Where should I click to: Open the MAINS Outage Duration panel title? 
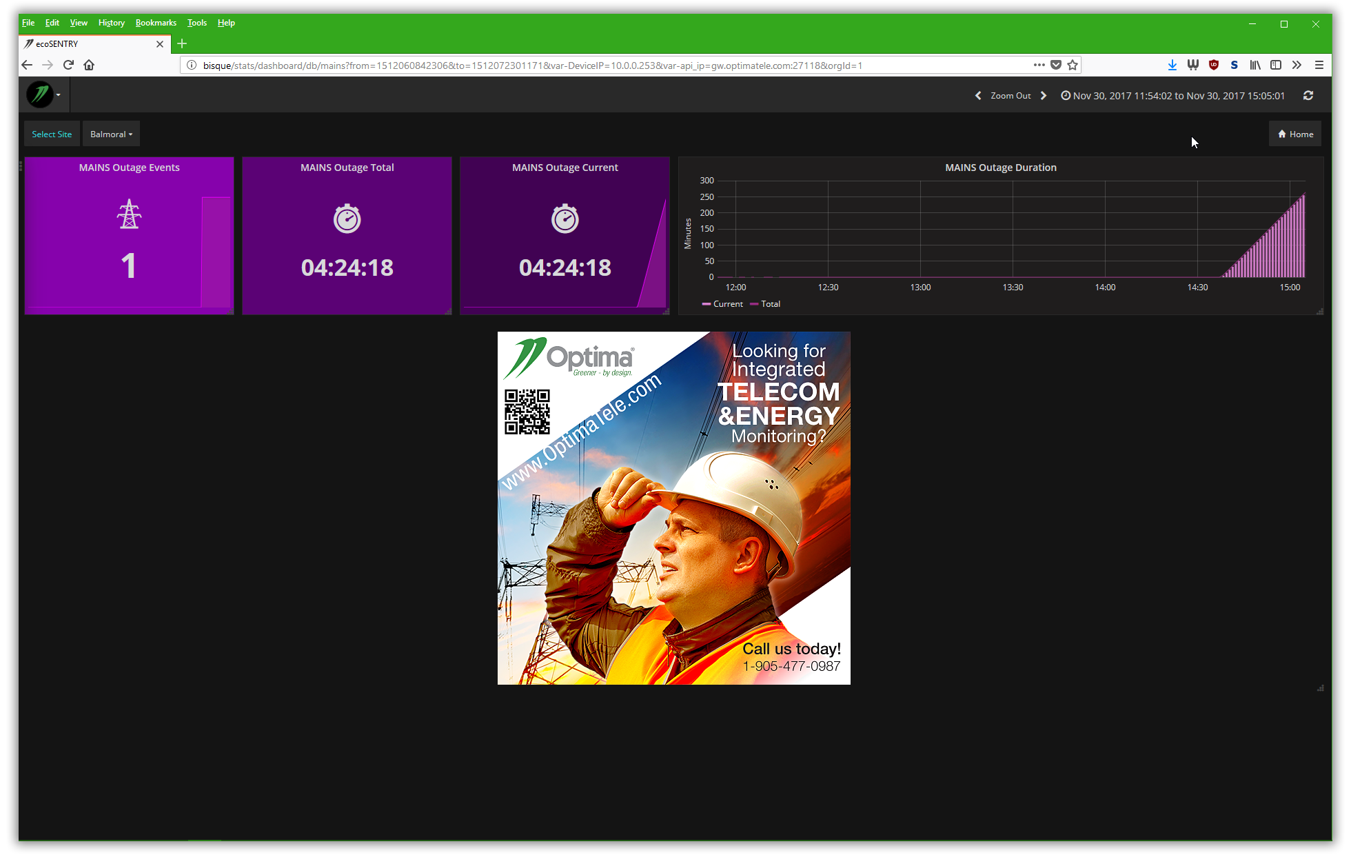pos(1000,168)
